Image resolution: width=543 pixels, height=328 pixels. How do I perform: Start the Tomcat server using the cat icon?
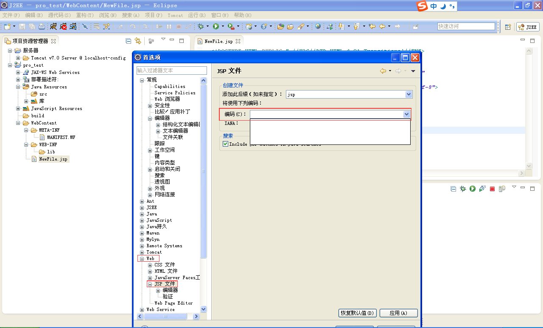(53, 26)
